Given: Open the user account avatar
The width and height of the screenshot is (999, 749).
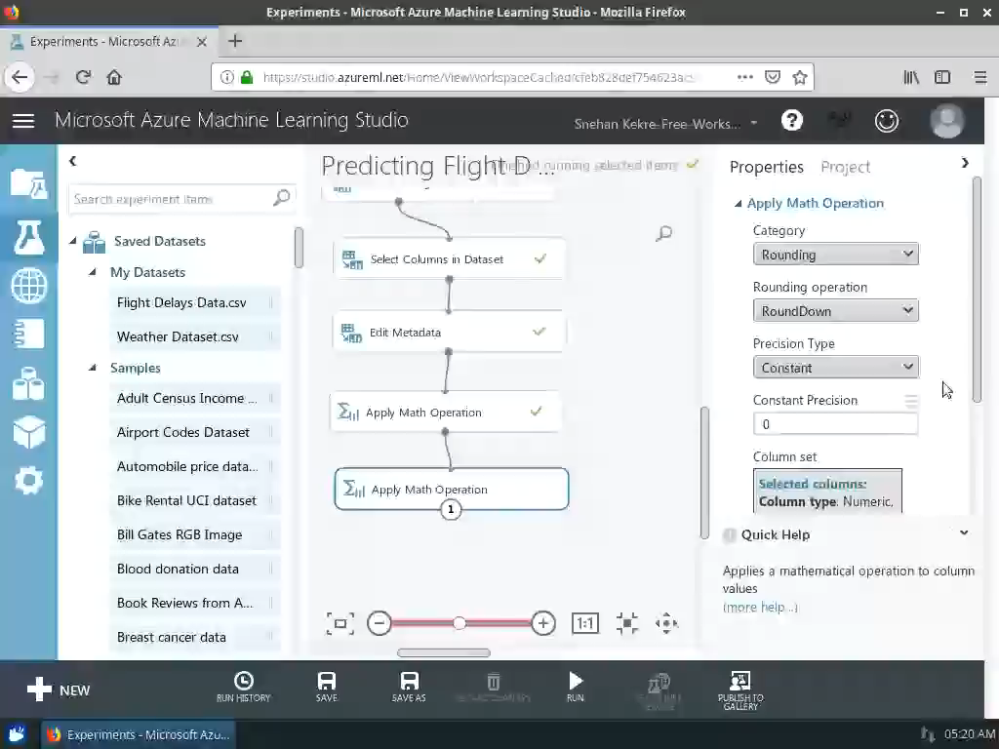Looking at the screenshot, I should coord(946,120).
